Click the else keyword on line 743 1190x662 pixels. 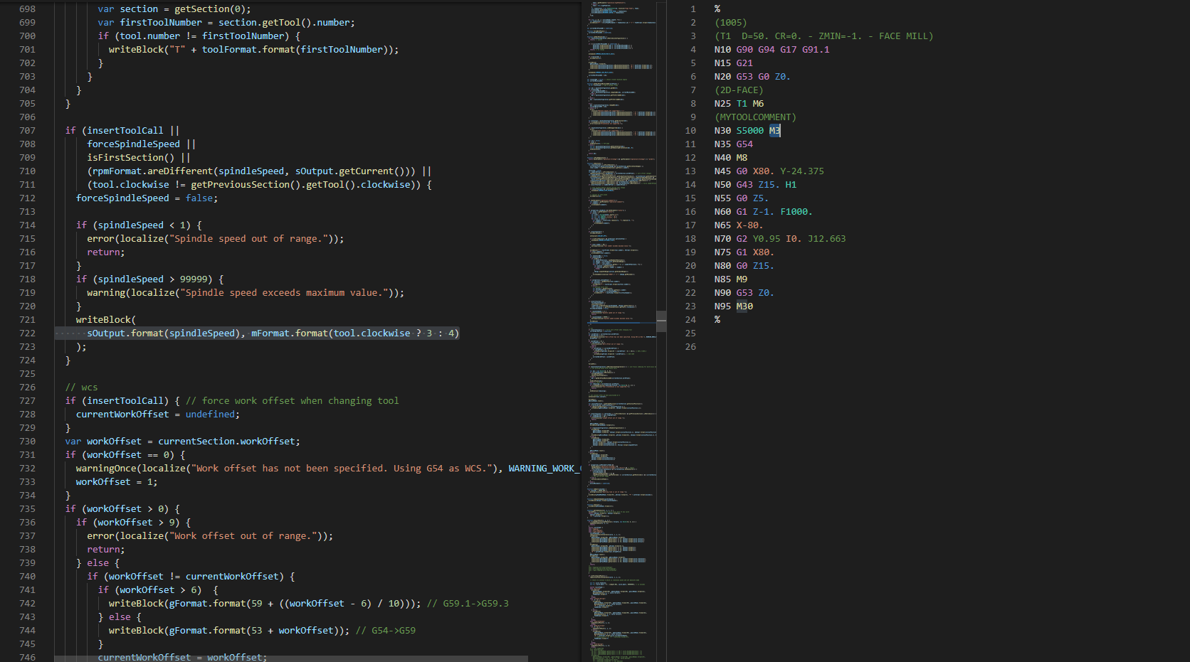point(120,617)
